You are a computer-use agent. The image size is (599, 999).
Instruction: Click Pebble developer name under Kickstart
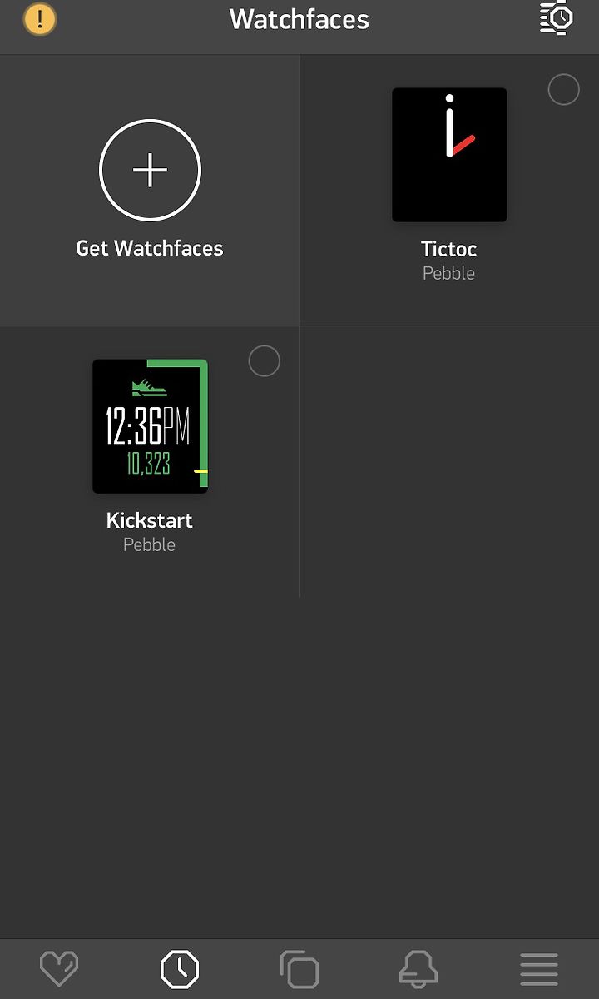coord(150,544)
